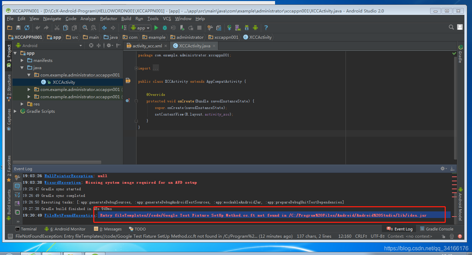Screen dimensions: 472x255
Task: Click the Synchronize icon in the toolbar
Action: pos(27,28)
